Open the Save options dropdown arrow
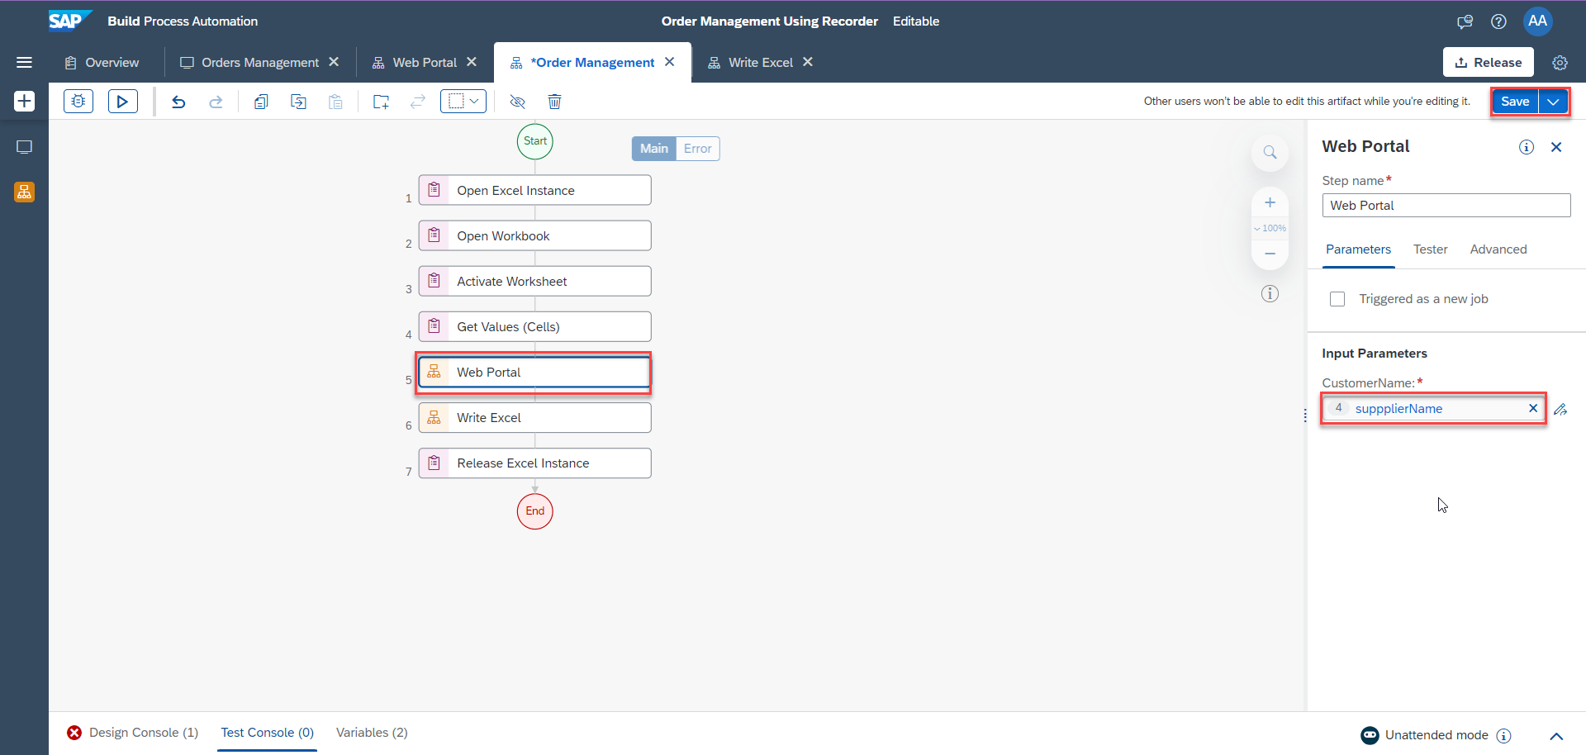Screen dimensions: 1586x755 coord(1553,102)
